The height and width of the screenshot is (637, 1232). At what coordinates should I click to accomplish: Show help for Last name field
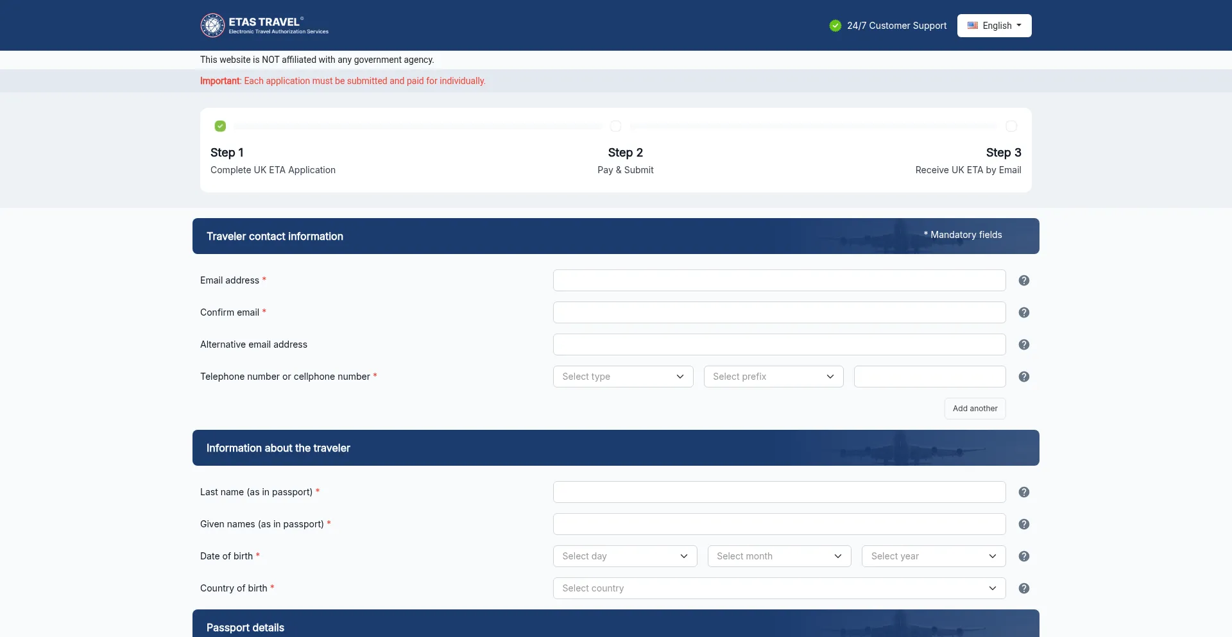1024,492
